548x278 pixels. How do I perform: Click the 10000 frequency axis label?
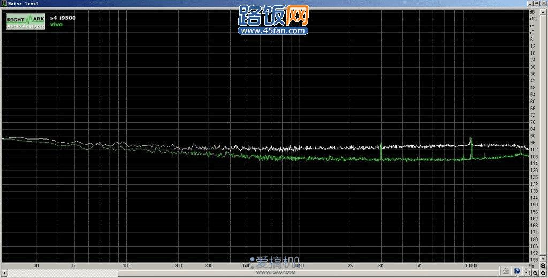[471, 265]
